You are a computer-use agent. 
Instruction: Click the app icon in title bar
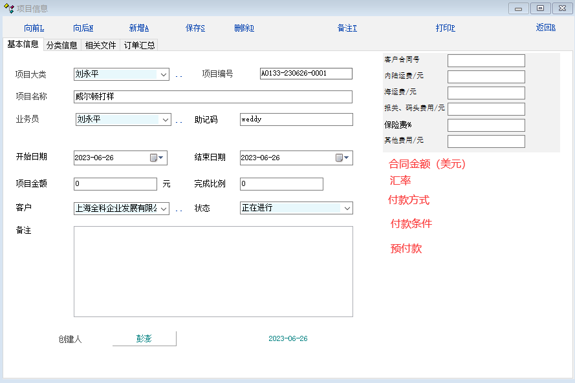[x=9, y=8]
